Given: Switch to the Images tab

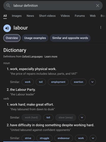Looking at the screenshot, I should tap(17, 16).
